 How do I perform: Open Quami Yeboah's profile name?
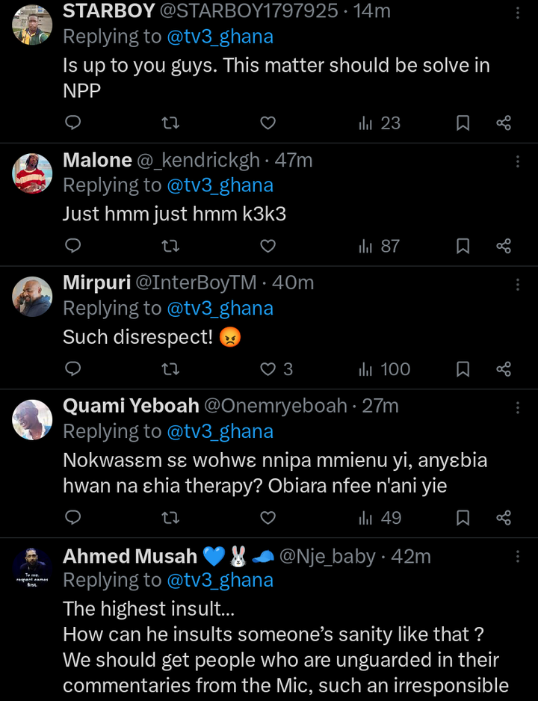131,406
